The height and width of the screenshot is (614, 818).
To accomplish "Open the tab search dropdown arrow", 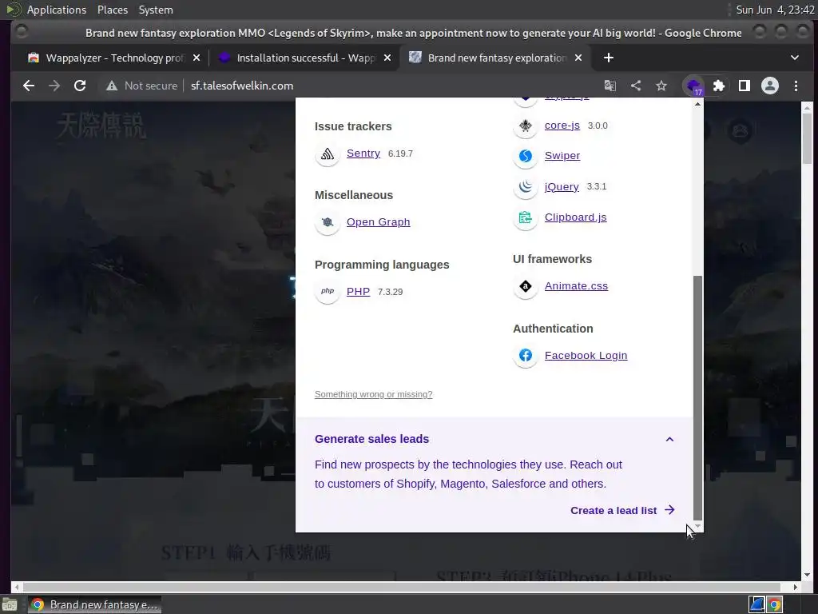I will pyautogui.click(x=795, y=58).
